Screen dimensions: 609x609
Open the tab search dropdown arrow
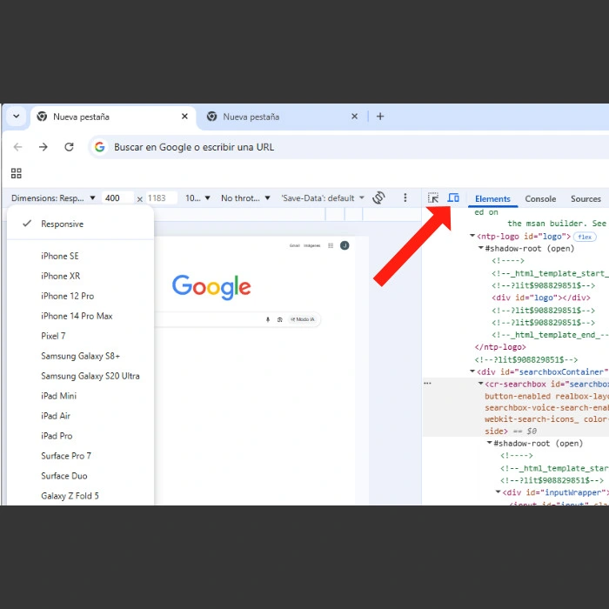17,116
